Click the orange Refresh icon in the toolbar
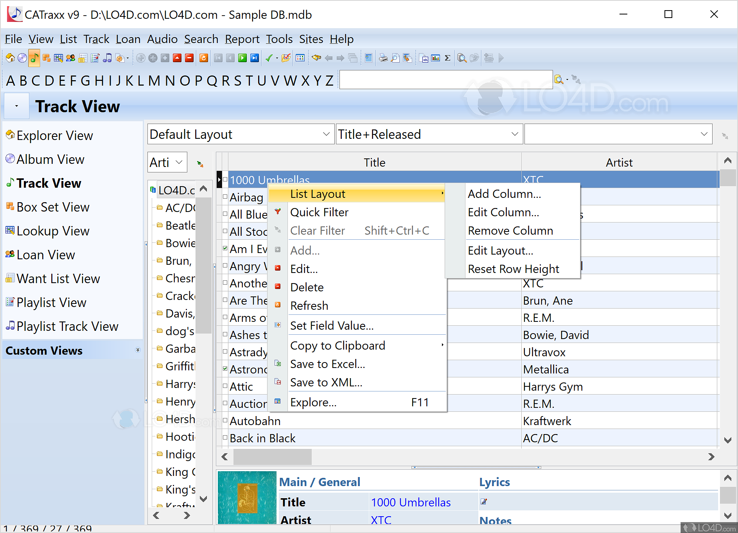The image size is (738, 533). coord(203,58)
